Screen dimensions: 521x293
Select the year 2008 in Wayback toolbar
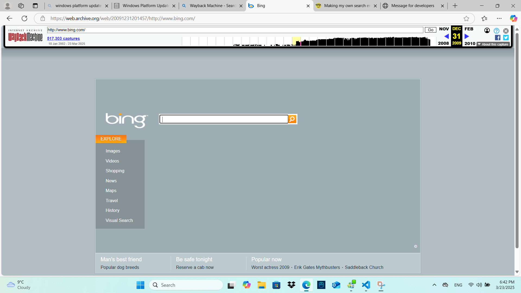443,43
